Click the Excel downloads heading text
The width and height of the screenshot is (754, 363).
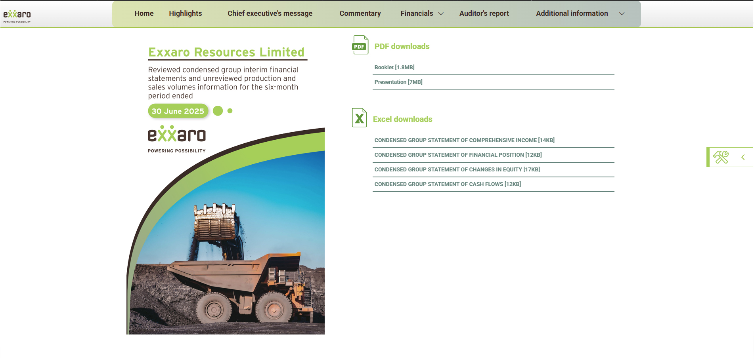402,120
